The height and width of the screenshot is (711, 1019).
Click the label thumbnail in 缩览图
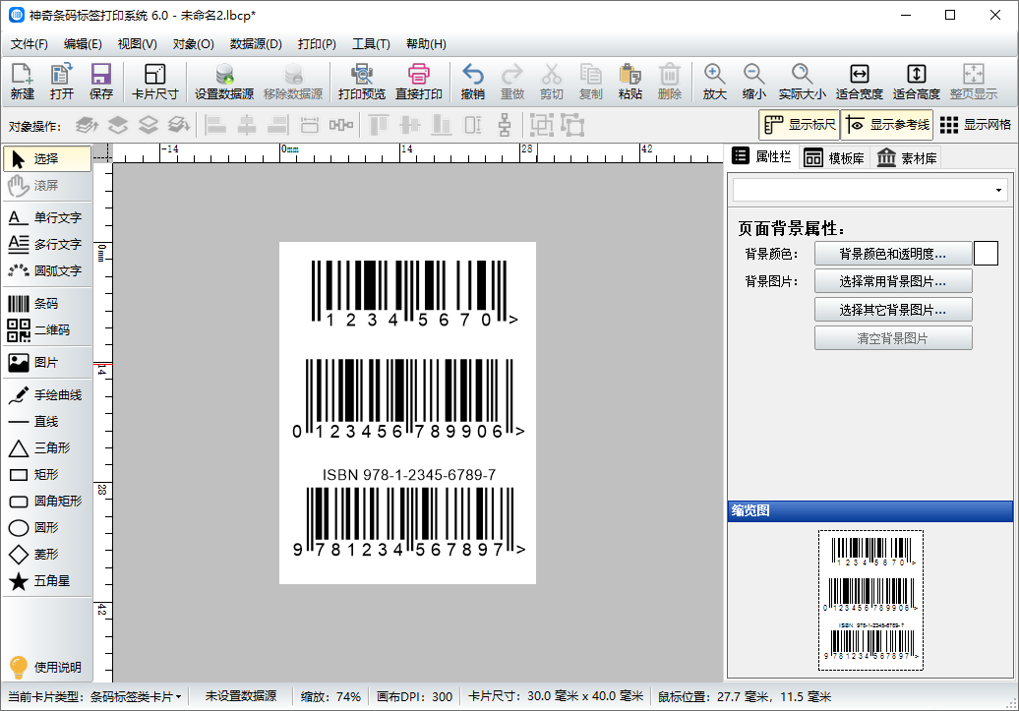(870, 601)
